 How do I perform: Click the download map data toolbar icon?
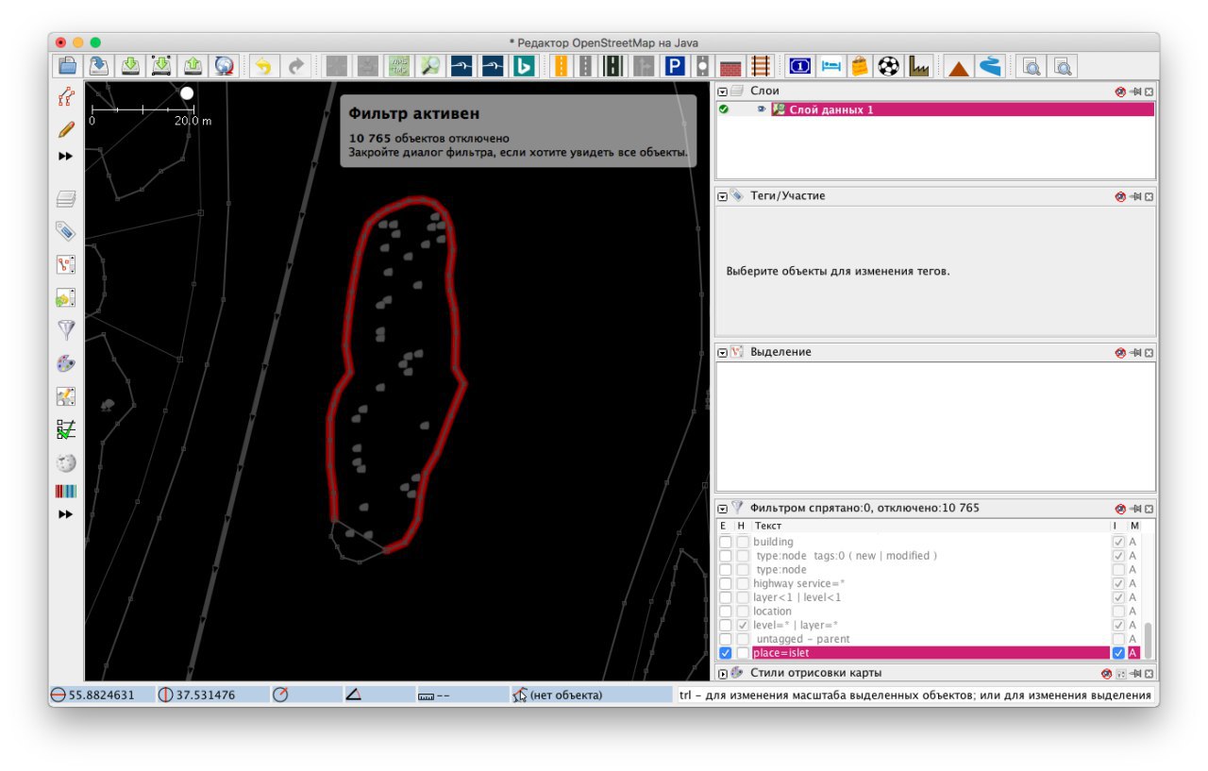tap(131, 65)
